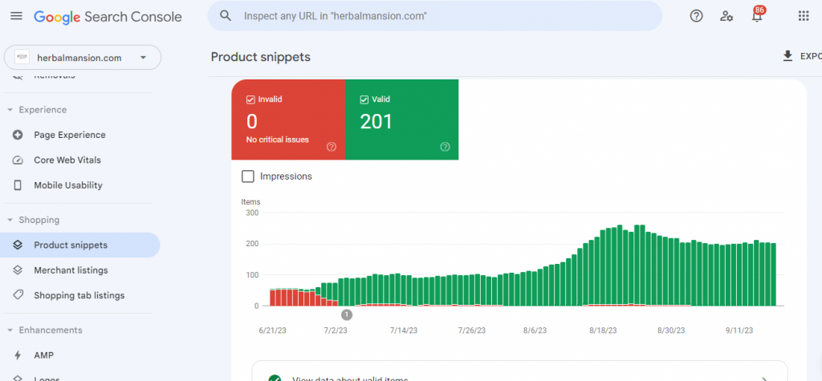Collapse the Shopping section

(10, 220)
